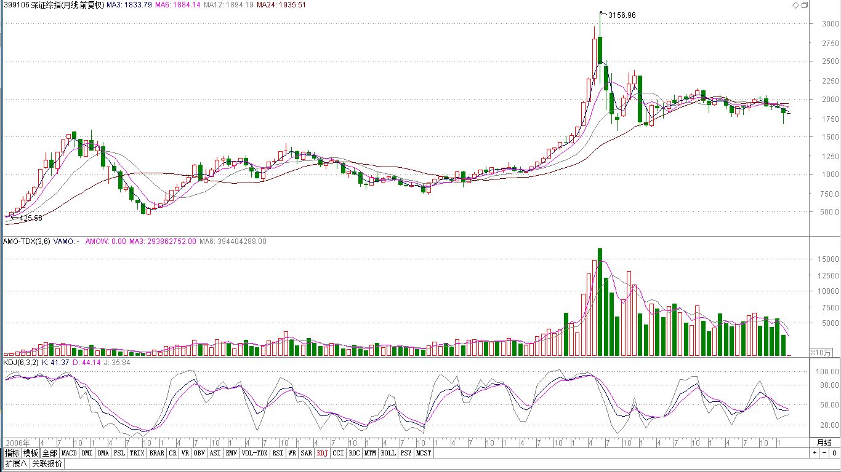841x472 pixels.
Task: Click the D: 44.14 value
Action: [x=87, y=363]
